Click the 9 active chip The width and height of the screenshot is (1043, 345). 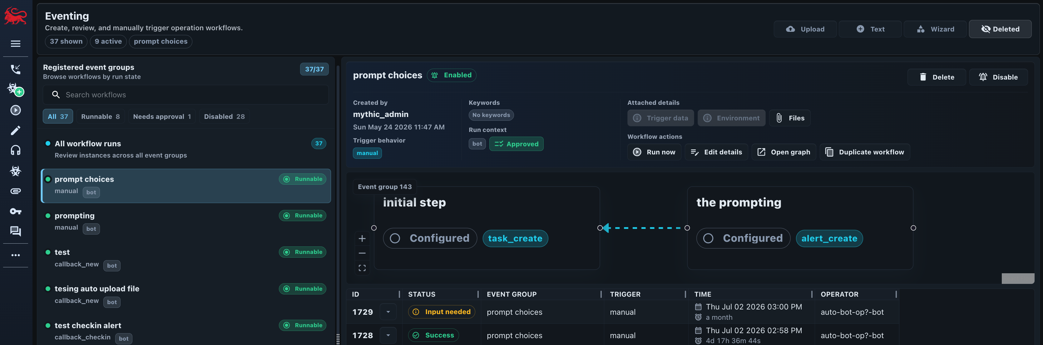pos(108,41)
